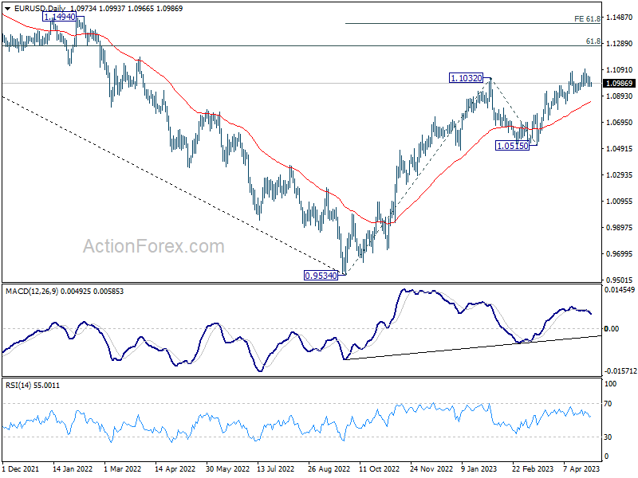Click the RSI 70 overbought level label
The height and width of the screenshot is (478, 638).
(608, 404)
